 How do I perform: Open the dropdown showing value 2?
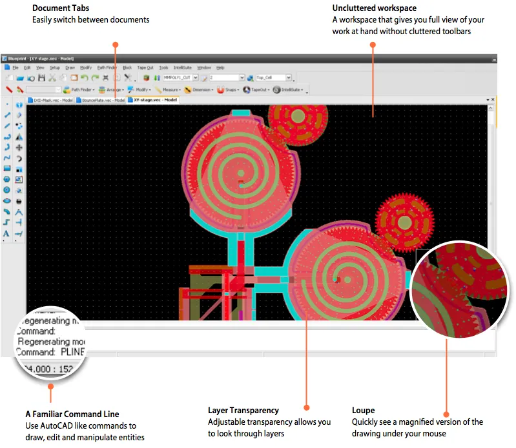pyautogui.click(x=242, y=77)
